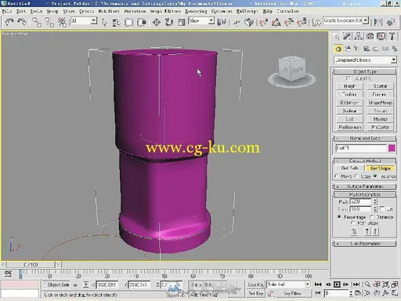This screenshot has width=401, height=301.
Task: Select the Move creation method radio
Action: tap(336, 176)
